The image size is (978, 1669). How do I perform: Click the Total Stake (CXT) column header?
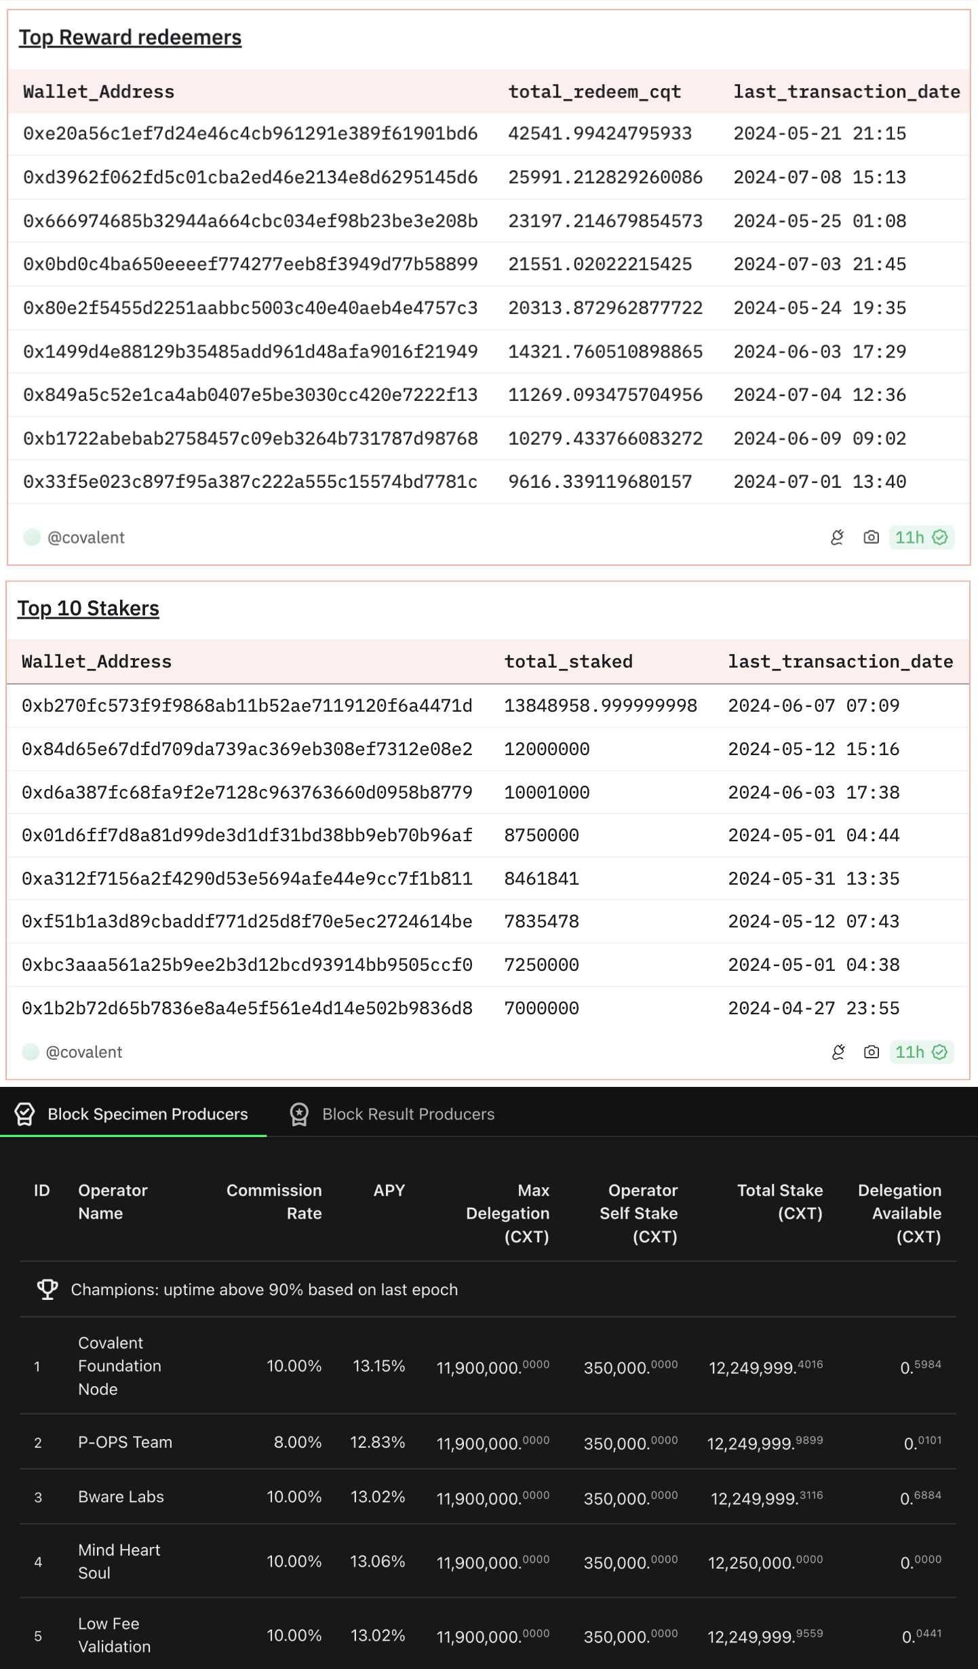pos(780,1202)
